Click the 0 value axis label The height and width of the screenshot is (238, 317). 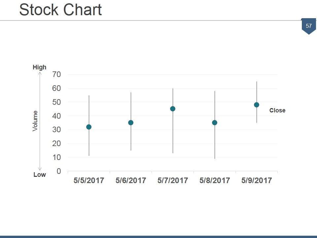[59, 171]
